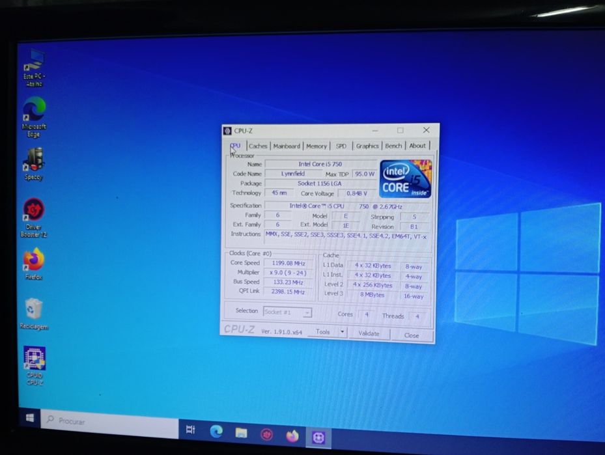The width and height of the screenshot is (605, 455).
Task: Launch Microsoft Edge desktop shortcut
Action: (34, 117)
